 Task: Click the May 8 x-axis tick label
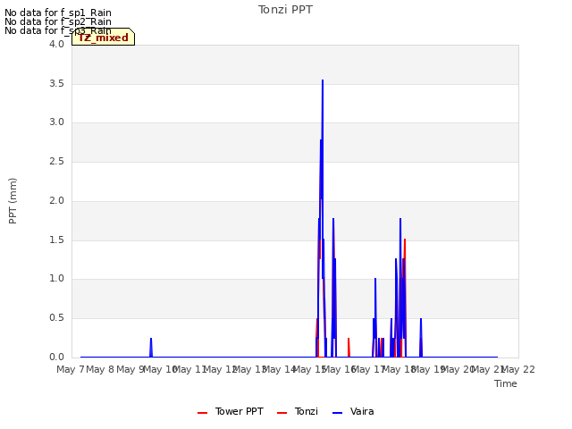coord(100,369)
